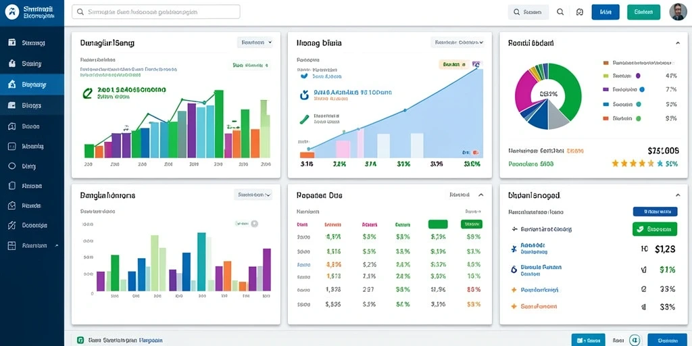The height and width of the screenshot is (346, 692).
Task: Open the grid icon at the sidebar bottom
Action: (12, 246)
